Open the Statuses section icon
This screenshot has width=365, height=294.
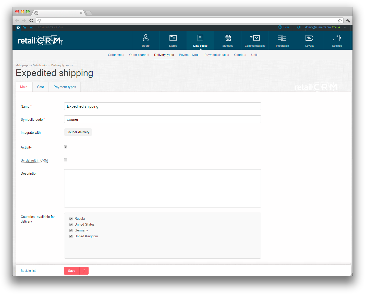point(227,38)
